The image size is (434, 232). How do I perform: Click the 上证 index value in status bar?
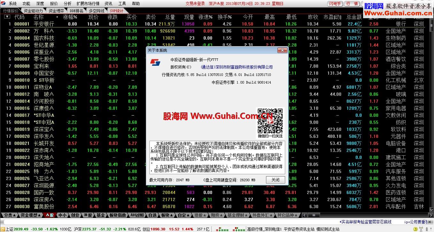[x=21, y=229]
